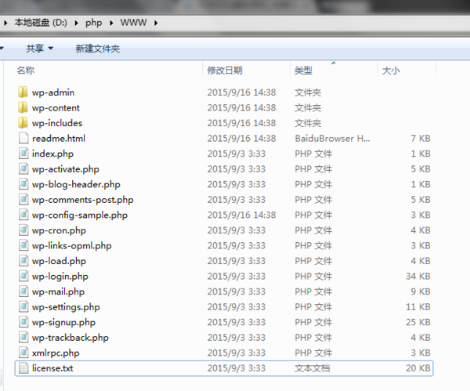Click the xmlrpc.php file icon
This screenshot has width=470, height=391.
click(x=23, y=353)
